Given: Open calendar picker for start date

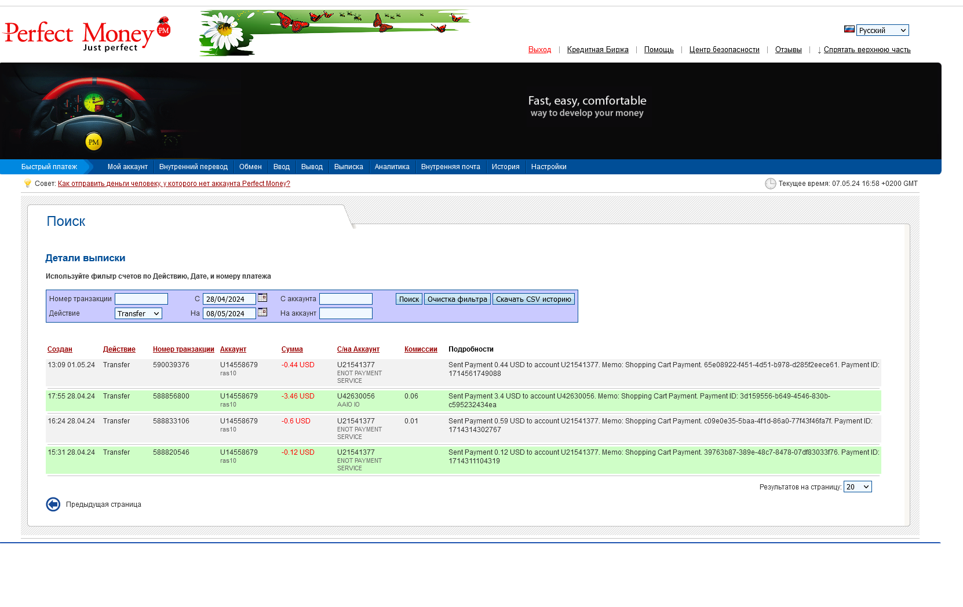Looking at the screenshot, I should pyautogui.click(x=262, y=298).
